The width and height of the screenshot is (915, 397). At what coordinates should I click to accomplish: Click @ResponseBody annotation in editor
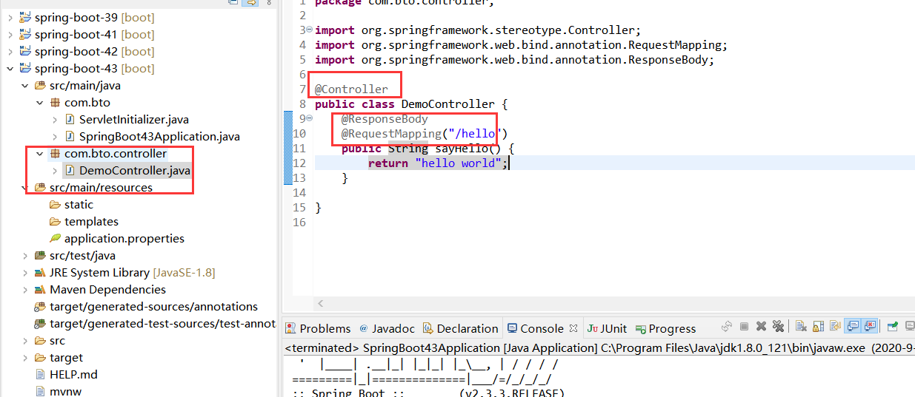coord(385,118)
